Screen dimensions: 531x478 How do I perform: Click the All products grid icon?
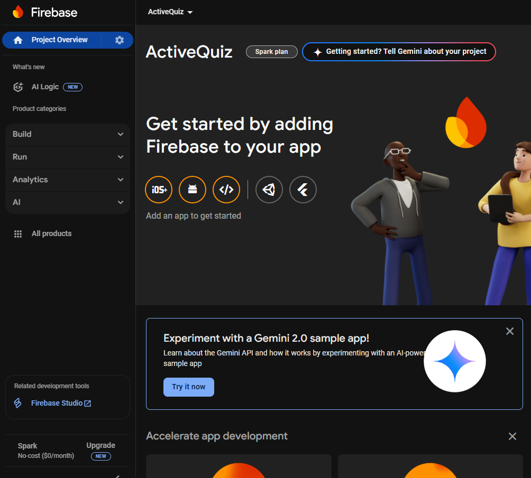pyautogui.click(x=18, y=234)
